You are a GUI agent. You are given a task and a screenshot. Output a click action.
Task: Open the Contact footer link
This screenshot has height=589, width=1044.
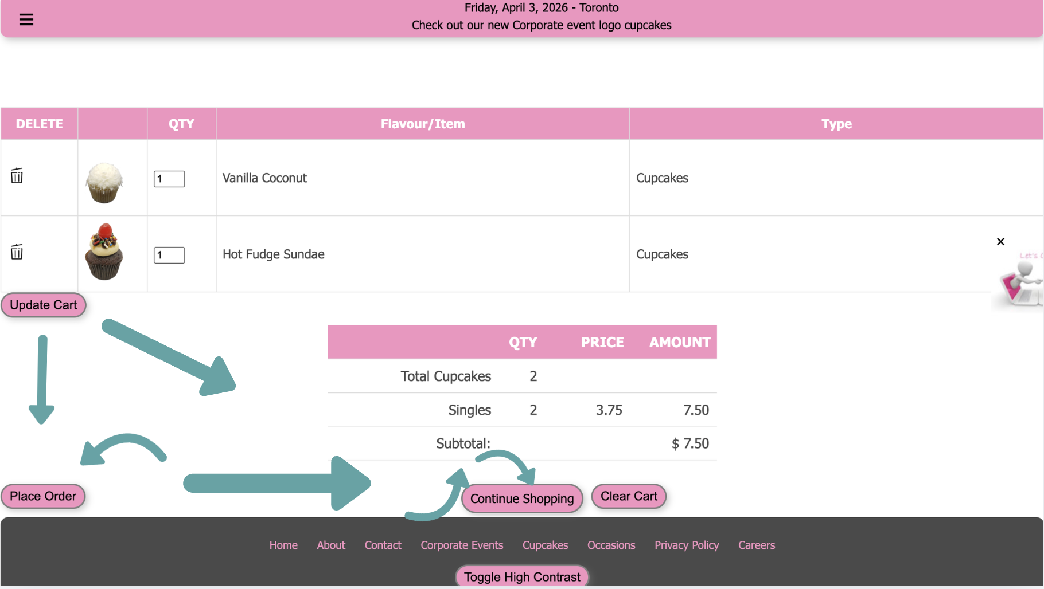(383, 545)
